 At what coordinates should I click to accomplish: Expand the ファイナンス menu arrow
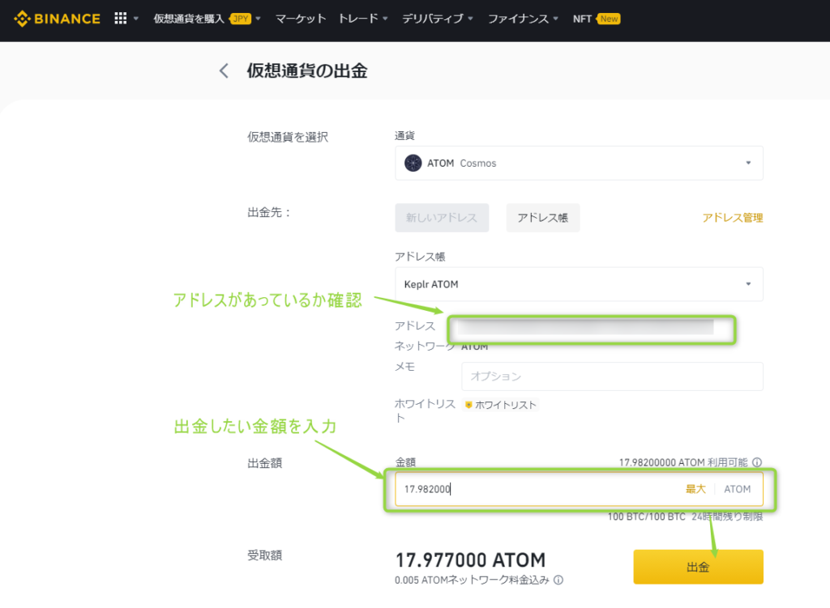[x=556, y=19]
